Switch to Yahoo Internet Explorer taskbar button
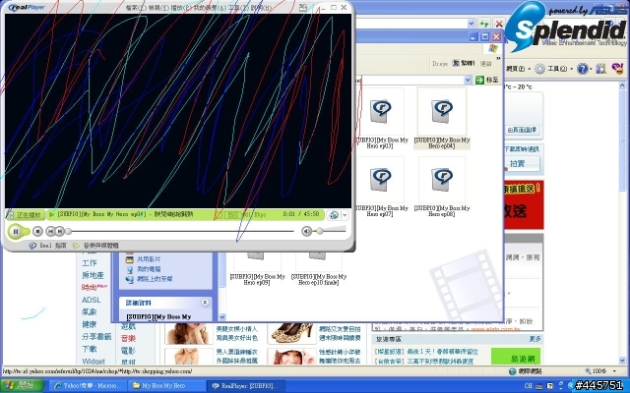 pos(88,385)
